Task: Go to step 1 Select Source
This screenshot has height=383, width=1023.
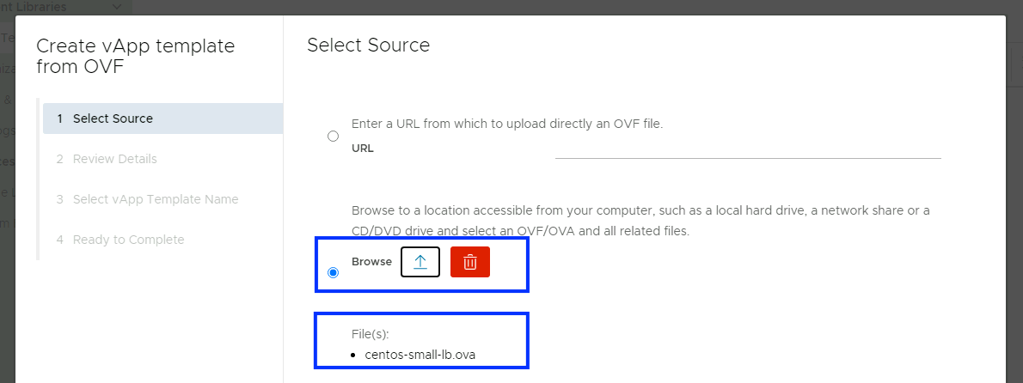Action: (113, 119)
